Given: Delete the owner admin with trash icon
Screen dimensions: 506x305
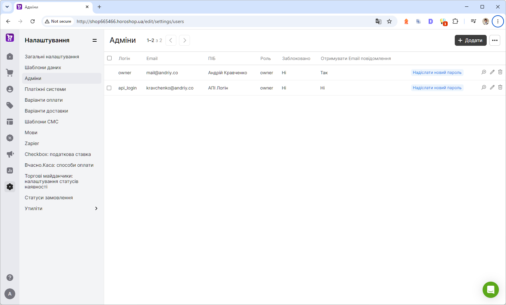Looking at the screenshot, I should click(x=500, y=72).
